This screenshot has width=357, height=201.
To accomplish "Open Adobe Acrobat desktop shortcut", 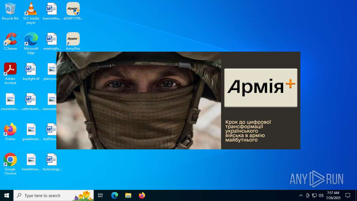I will coord(10,74).
